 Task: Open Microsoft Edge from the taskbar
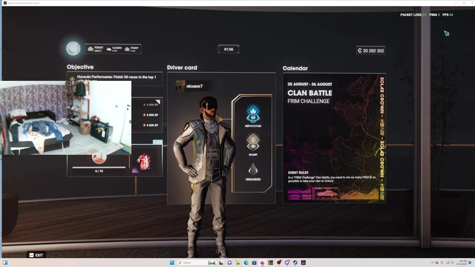pyautogui.click(x=246, y=263)
